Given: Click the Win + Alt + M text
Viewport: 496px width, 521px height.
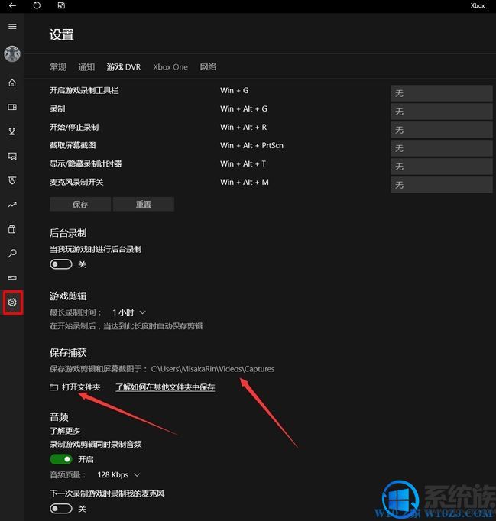Looking at the screenshot, I should point(245,182).
